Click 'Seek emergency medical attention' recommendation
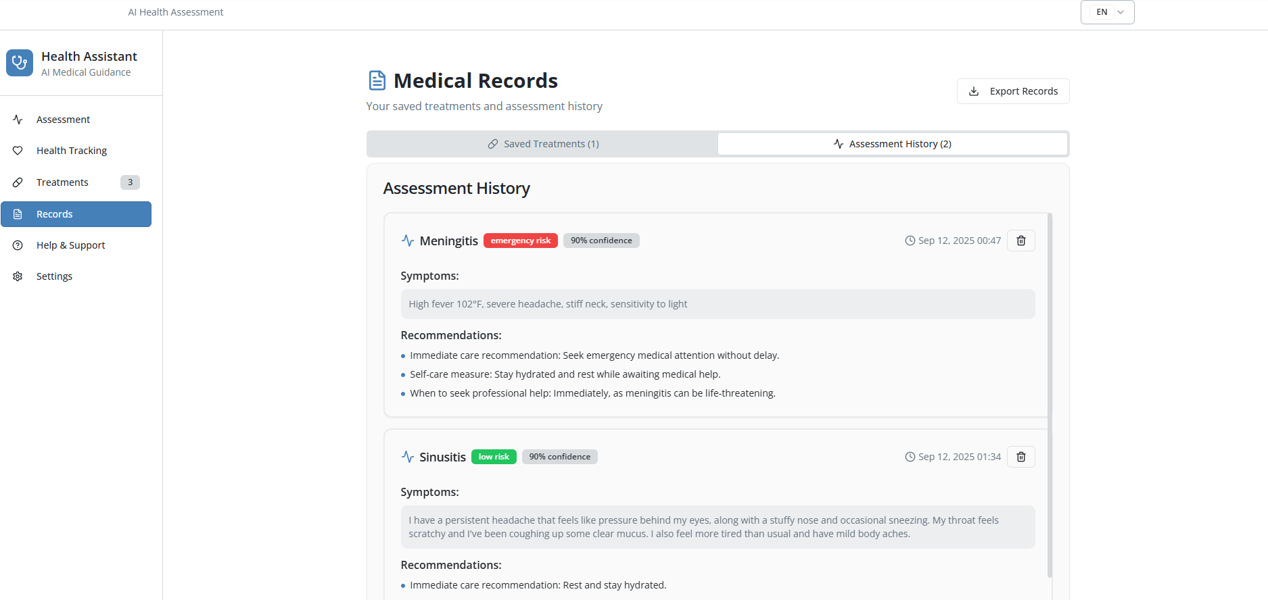The height and width of the screenshot is (600, 1268). click(594, 355)
